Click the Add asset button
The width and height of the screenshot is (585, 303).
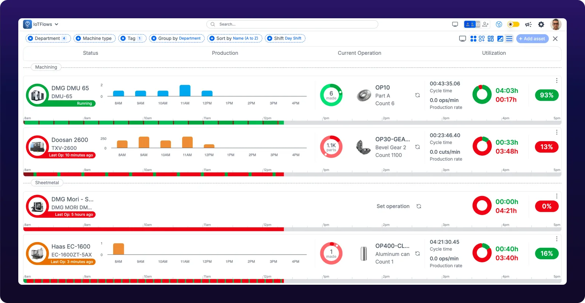pyautogui.click(x=532, y=39)
